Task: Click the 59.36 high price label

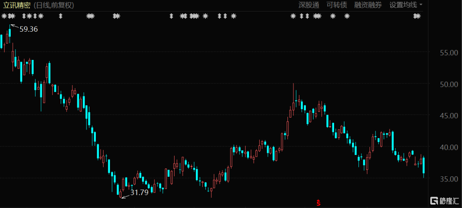Action: [29, 29]
